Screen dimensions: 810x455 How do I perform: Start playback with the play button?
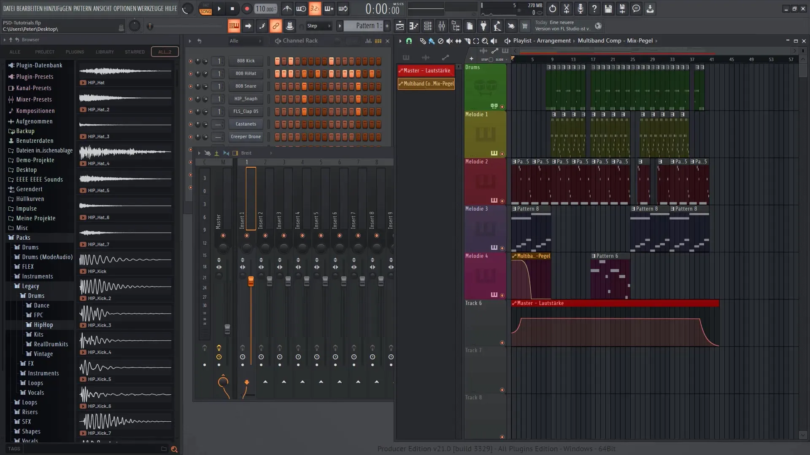(219, 8)
